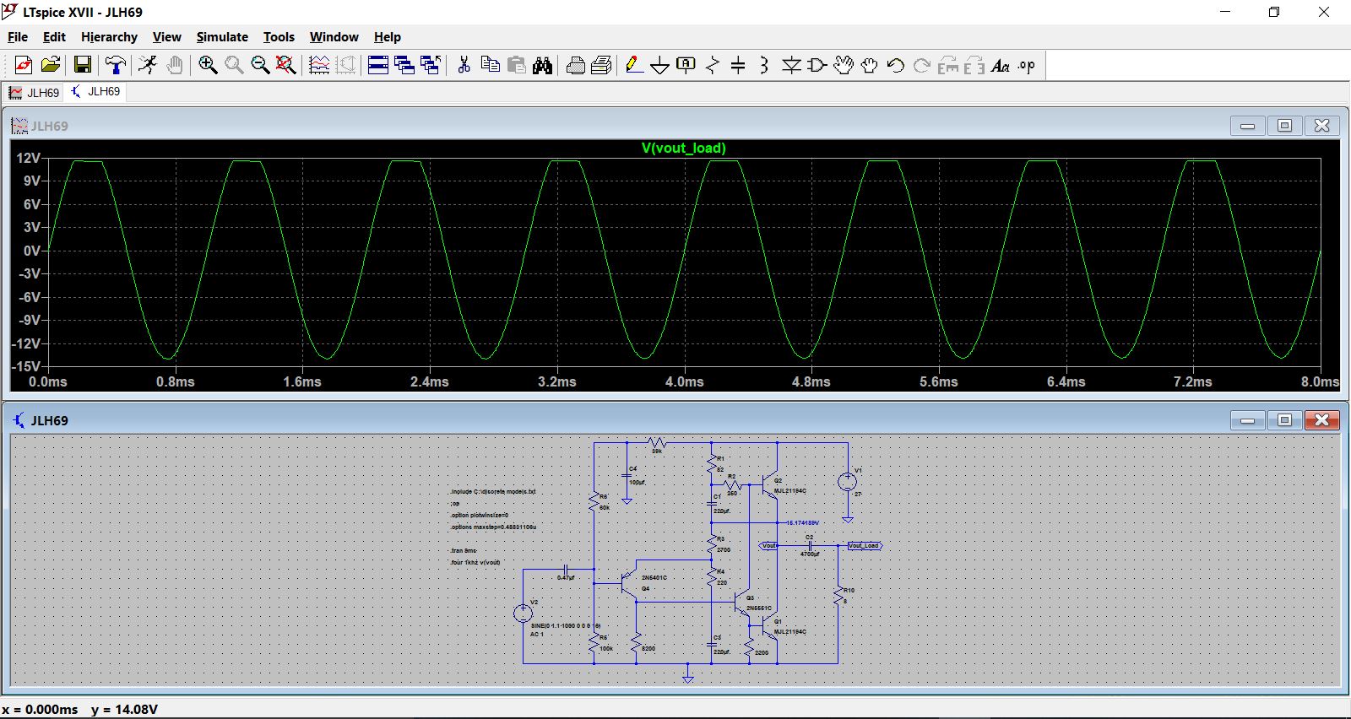Open the Window menu

pos(334,37)
